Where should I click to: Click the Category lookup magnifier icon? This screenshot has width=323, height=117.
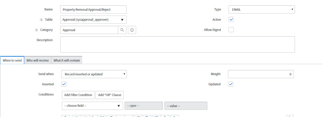tap(122, 30)
